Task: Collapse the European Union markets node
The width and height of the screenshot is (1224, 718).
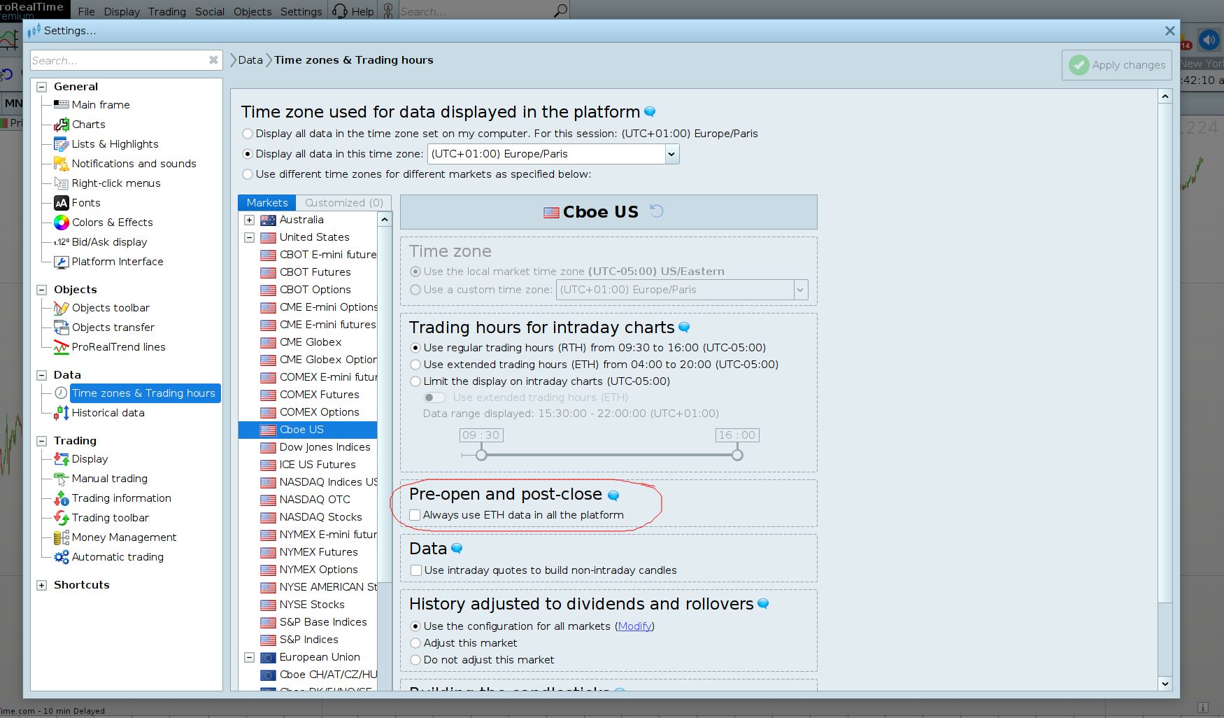Action: click(x=249, y=657)
